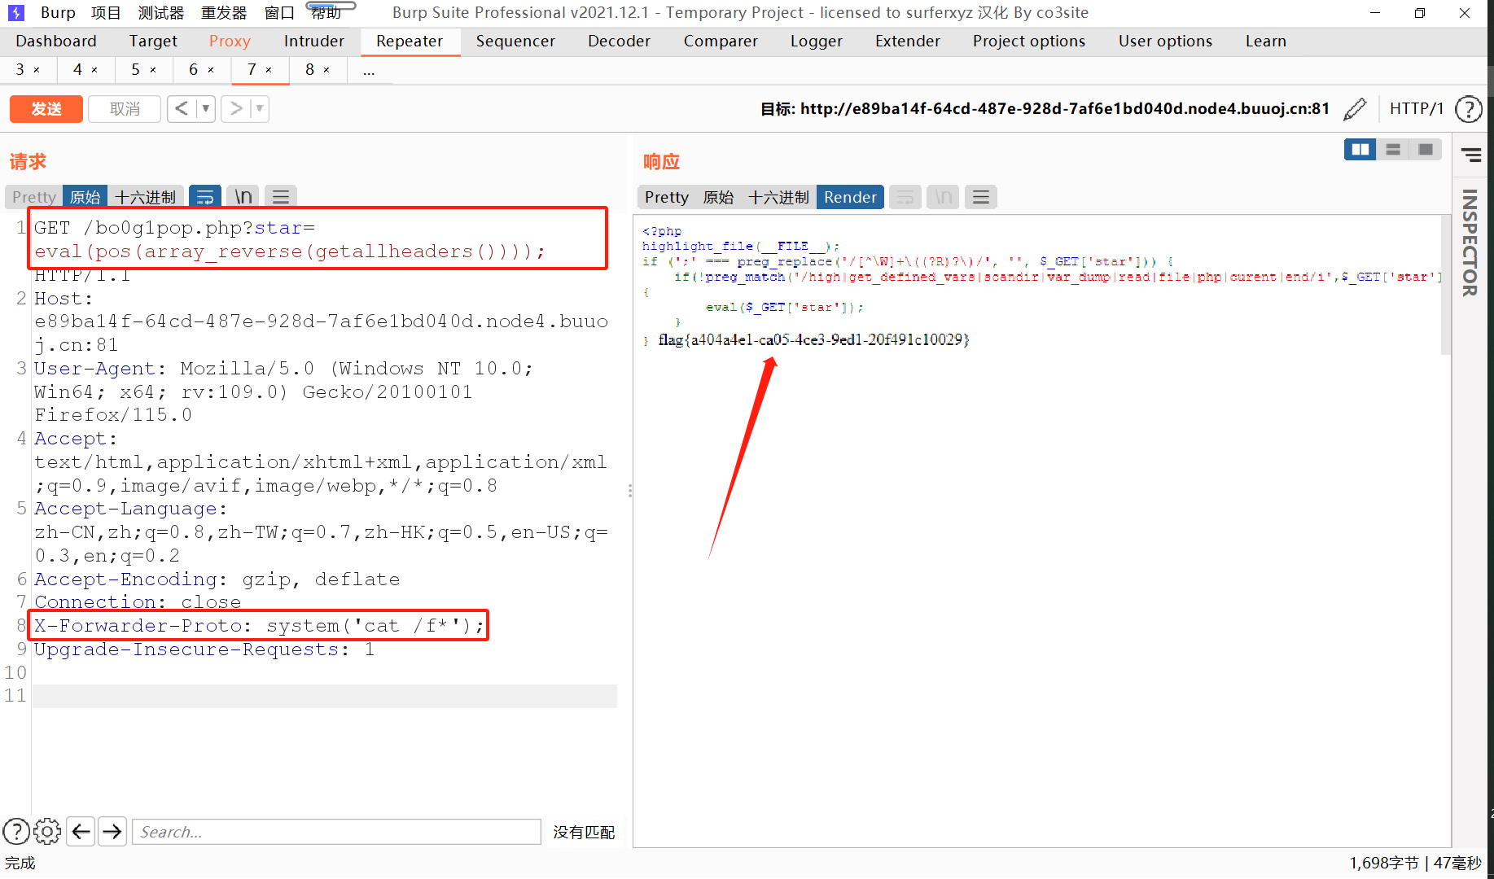Select the response 十六进制 hex view tab
The image size is (1494, 879).
click(779, 197)
